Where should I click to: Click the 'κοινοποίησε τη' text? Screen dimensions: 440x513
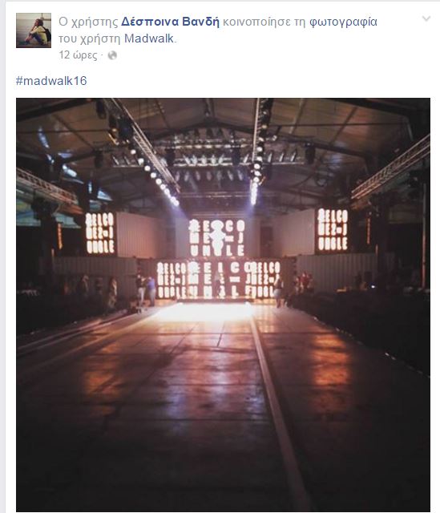pos(264,22)
